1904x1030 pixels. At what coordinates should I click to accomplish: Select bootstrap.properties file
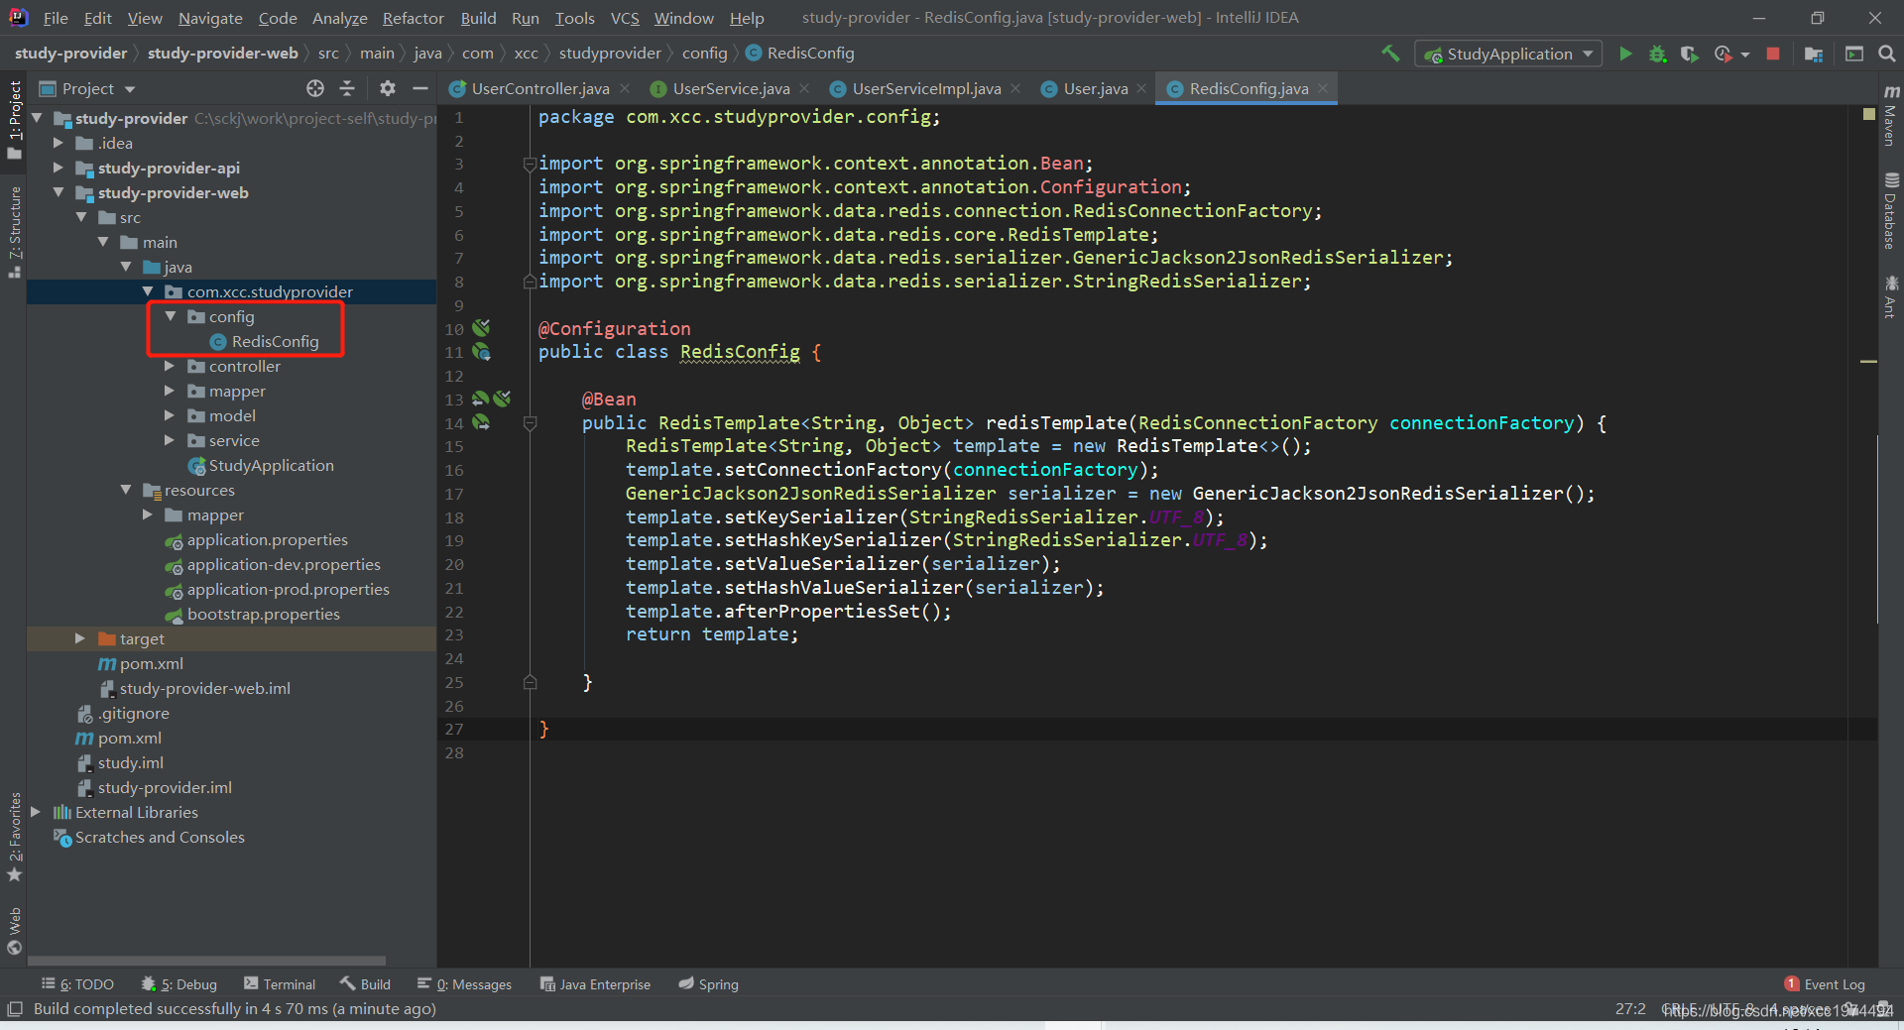pyautogui.click(x=263, y=614)
